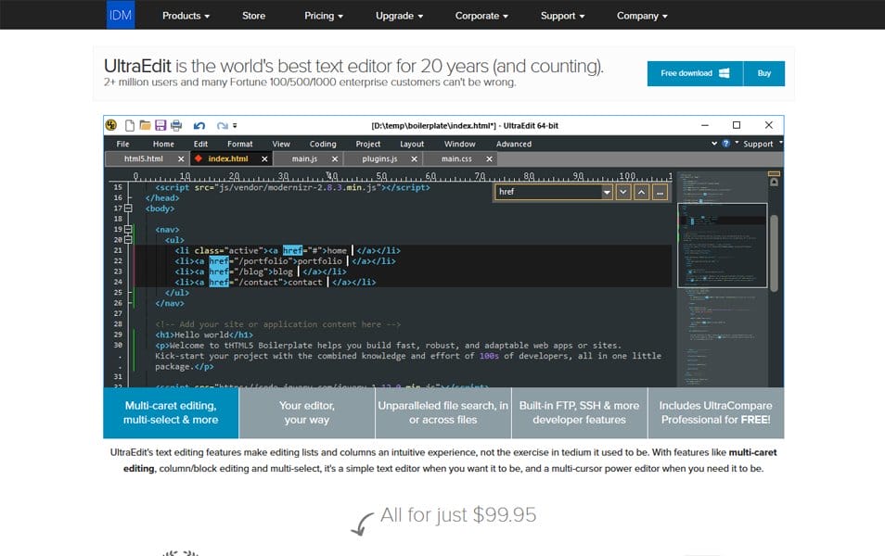This screenshot has width=885, height=556.
Task: Expand the Corporate menu
Action: click(x=481, y=16)
